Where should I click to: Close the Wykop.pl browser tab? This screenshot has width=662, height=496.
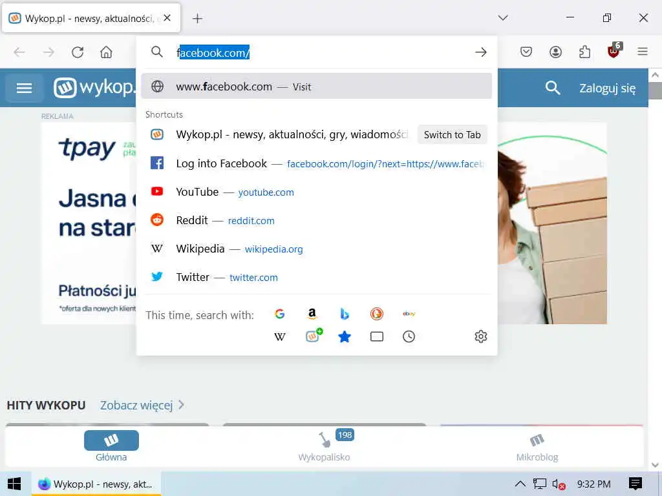point(167,17)
